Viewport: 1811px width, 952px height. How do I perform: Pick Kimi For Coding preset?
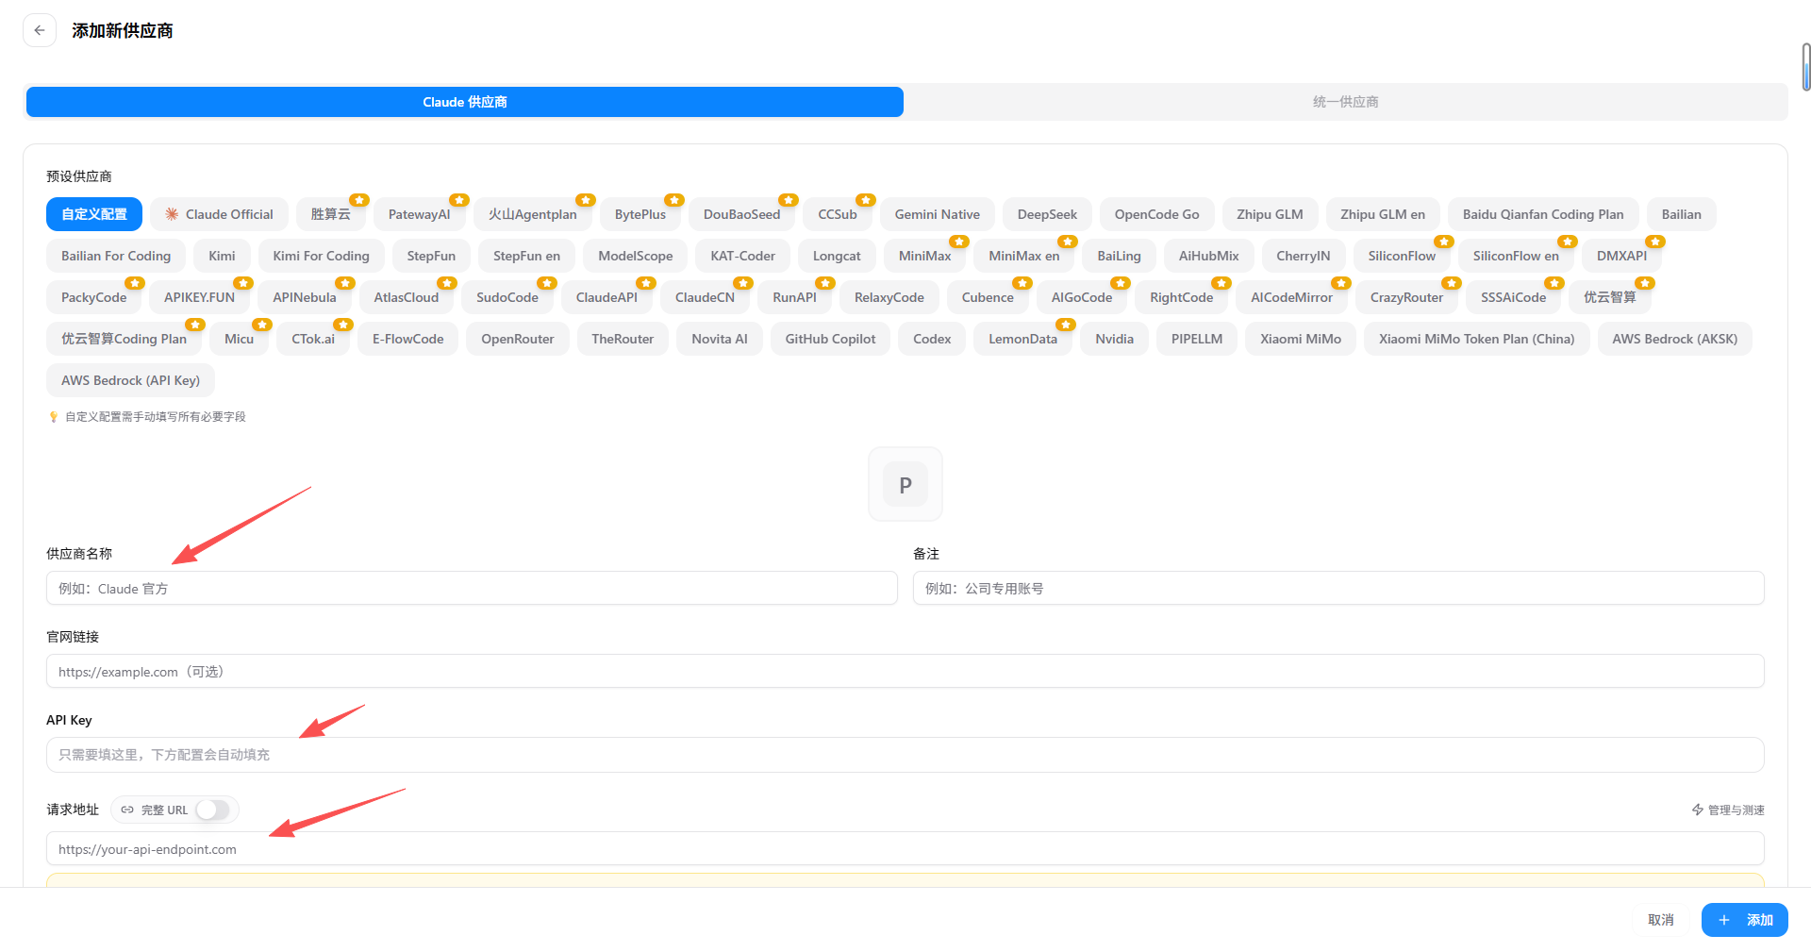[322, 256]
